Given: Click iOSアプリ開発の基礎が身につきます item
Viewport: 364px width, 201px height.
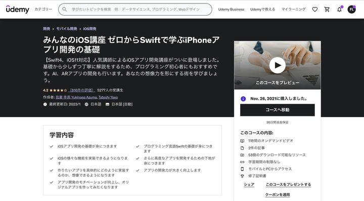Looking at the screenshot, I should 87,146.
